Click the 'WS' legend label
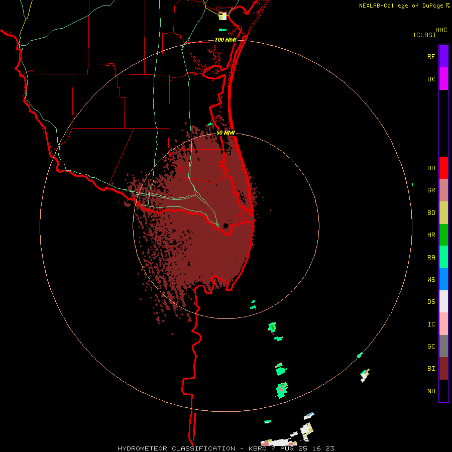Viewport: 452px width, 452px height. pyautogui.click(x=431, y=280)
